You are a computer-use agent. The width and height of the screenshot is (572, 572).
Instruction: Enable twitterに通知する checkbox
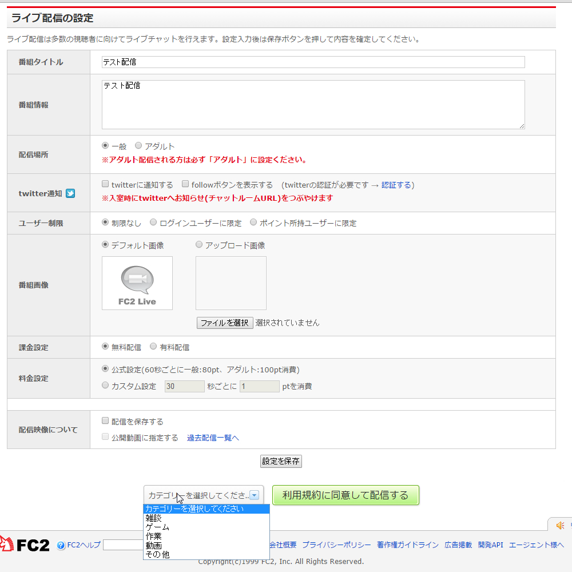105,184
